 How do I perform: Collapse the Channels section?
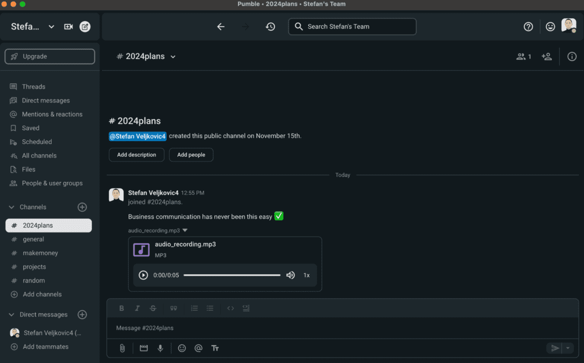point(12,207)
